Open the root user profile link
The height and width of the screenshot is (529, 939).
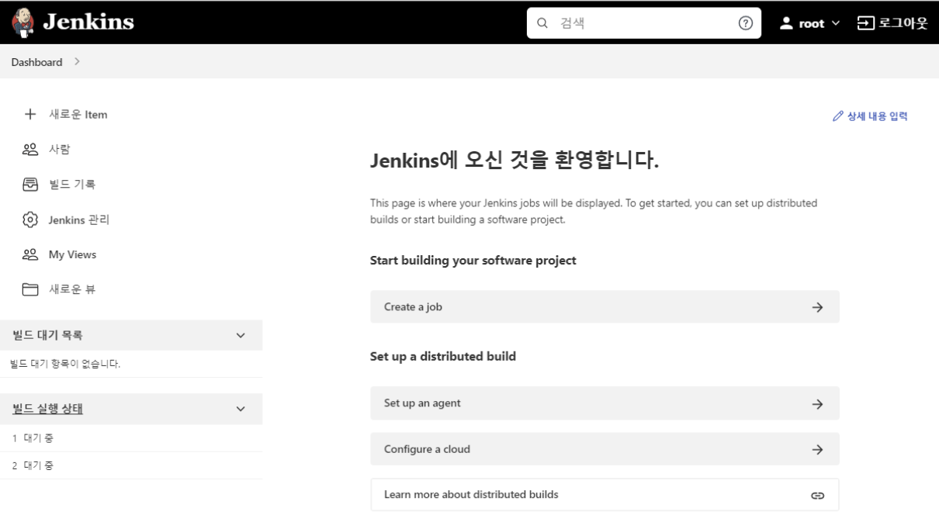pyautogui.click(x=811, y=23)
